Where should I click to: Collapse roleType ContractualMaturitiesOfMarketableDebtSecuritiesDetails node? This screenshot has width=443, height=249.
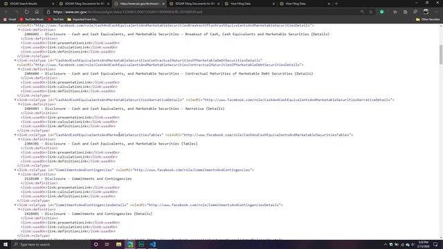(x=15, y=60)
